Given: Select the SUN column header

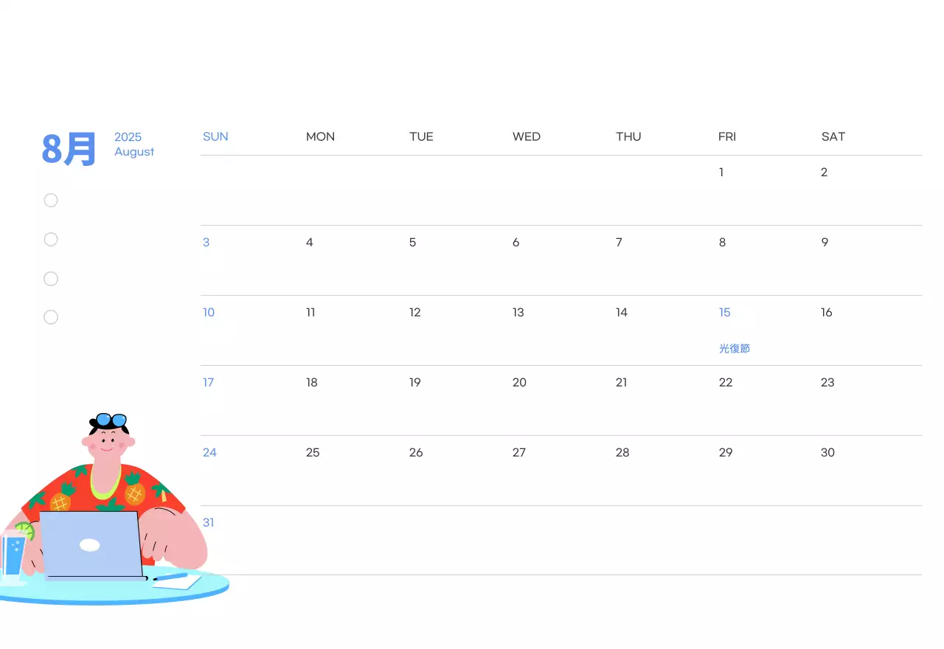Looking at the screenshot, I should (x=215, y=136).
